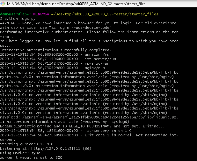
Task: Click the 'rsyslog/run' log entry
Action: pos(55,63)
